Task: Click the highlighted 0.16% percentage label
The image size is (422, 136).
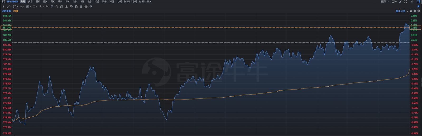Action: click(x=415, y=28)
